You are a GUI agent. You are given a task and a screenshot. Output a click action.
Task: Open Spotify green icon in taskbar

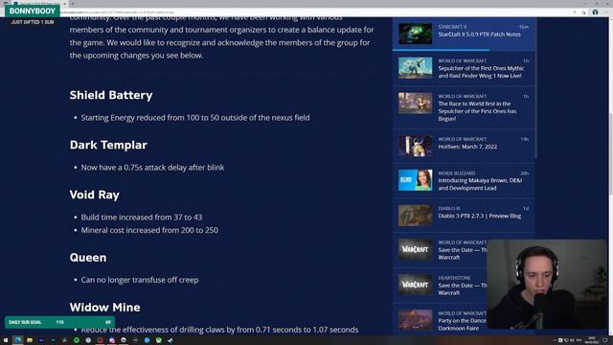click(x=77, y=340)
